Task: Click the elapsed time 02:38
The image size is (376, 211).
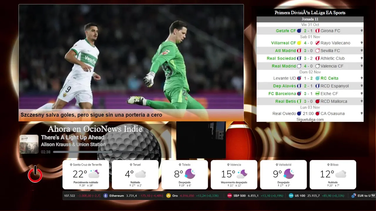Action: coord(46,152)
